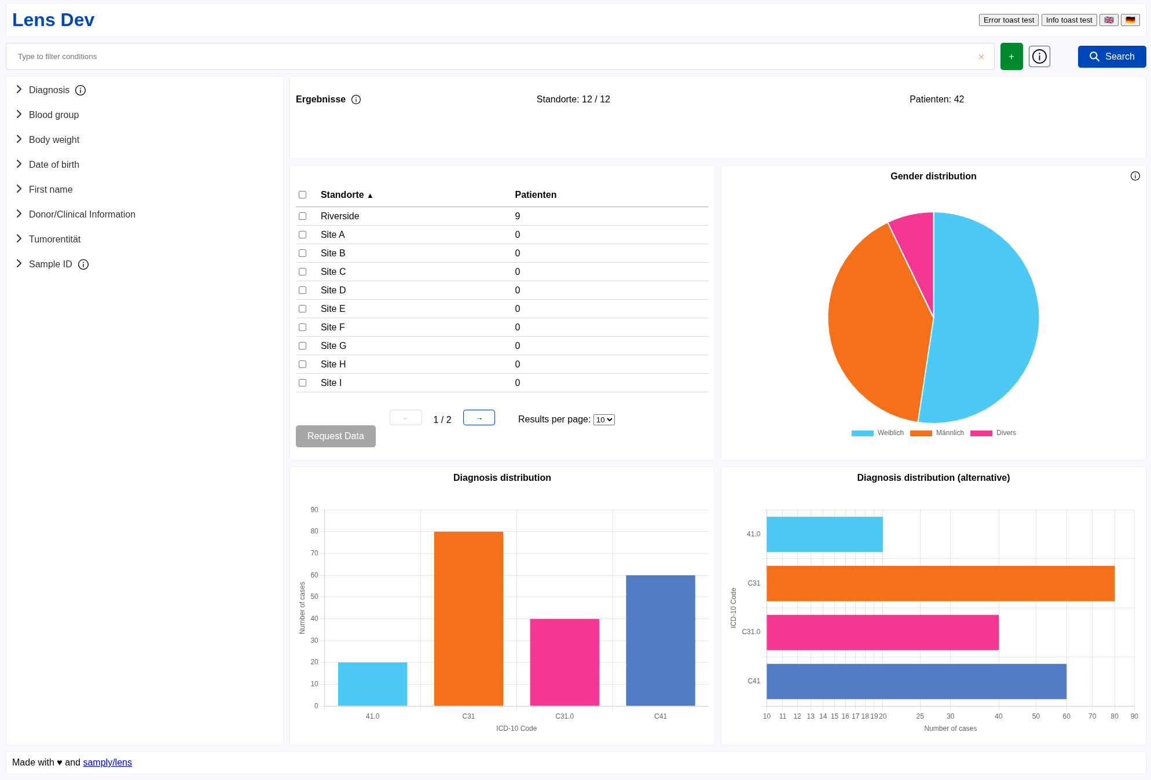
Task: Click the Weiblich legend color swatch
Action: pos(862,433)
